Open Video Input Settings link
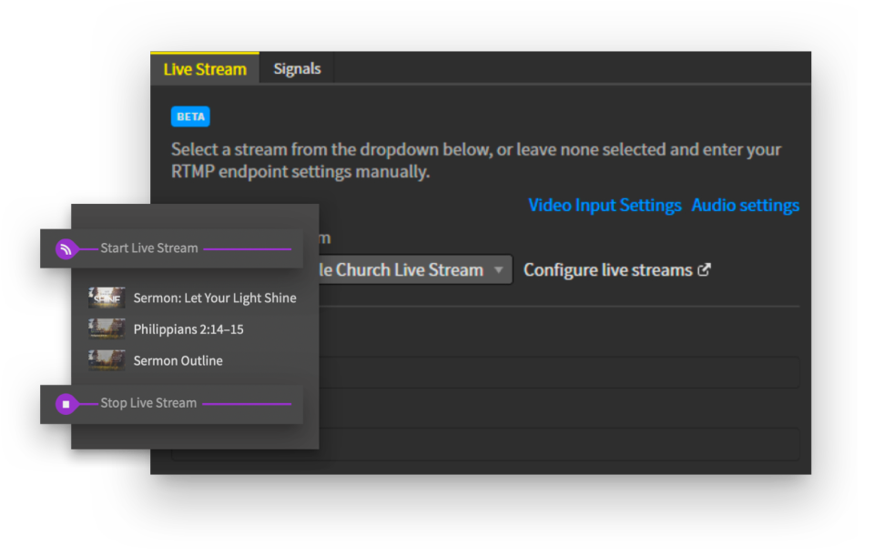This screenshot has width=874, height=555. click(605, 205)
